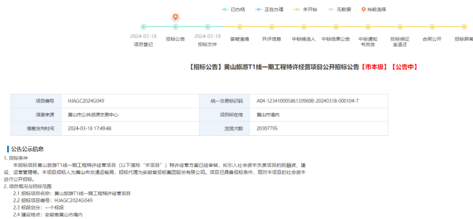Image resolution: width=473 pixels, height=219 pixels.
Task: Click the 中标结果公告 timeline node
Action: tap(336, 27)
